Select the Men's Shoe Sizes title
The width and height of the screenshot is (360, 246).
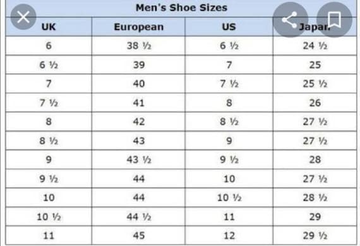[181, 8]
